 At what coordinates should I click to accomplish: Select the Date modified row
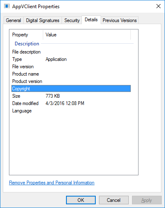click(x=71, y=103)
